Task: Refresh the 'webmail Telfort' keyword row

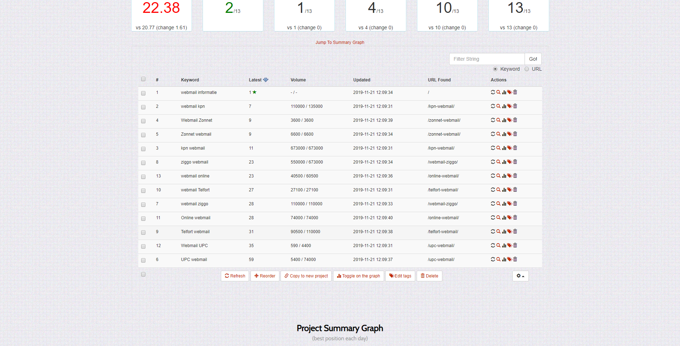Action: click(x=493, y=190)
